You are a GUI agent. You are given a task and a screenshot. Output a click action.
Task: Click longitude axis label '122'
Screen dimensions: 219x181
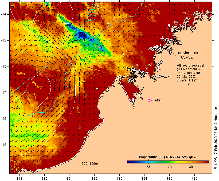point(95,178)
